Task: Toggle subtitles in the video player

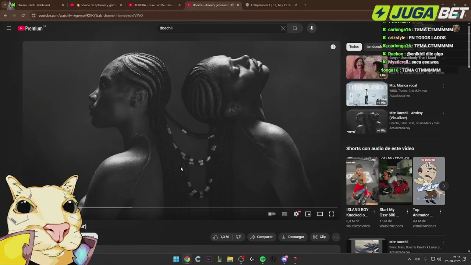Action: coord(284,214)
